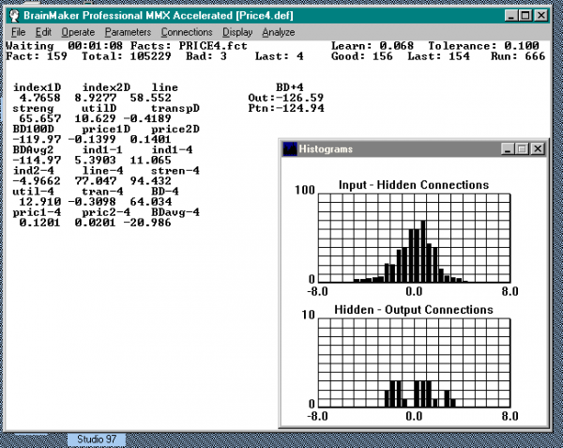Screen dimensions: 563x448
Task: Click the stren-4 value 94.432
Action: tap(151, 181)
